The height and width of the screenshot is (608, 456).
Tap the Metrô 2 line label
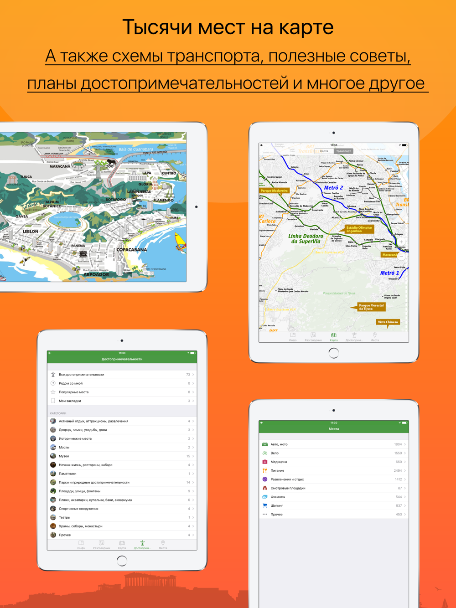click(x=333, y=187)
